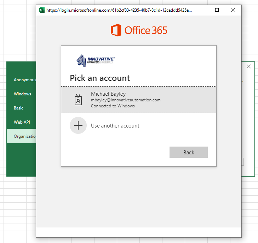The width and height of the screenshot is (258, 243).
Task: Select the Windows authentication tab
Action: pyautogui.click(x=21, y=94)
